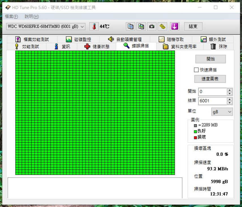Close the HD Tune Pro window
The image size is (242, 207).
(x=232, y=7)
